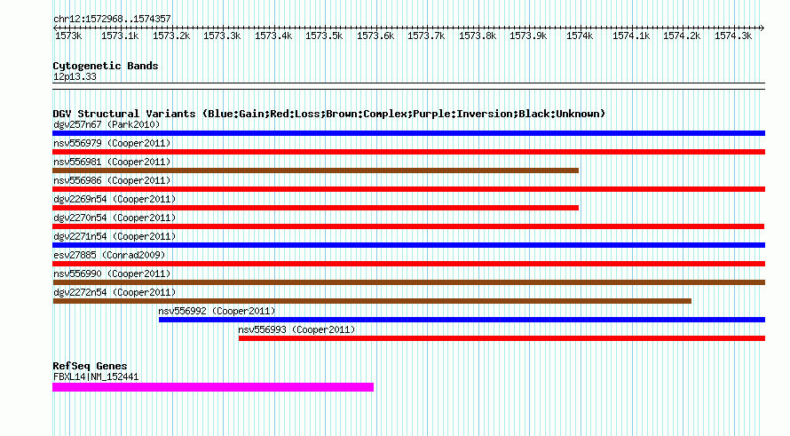The image size is (790, 436).
Task: Select the 1573.9k ruler tick label
Action: pos(528,36)
